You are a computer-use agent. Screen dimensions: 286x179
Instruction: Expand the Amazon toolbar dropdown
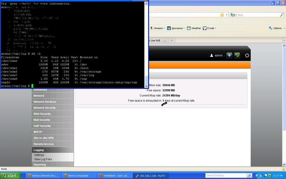click(157, 28)
